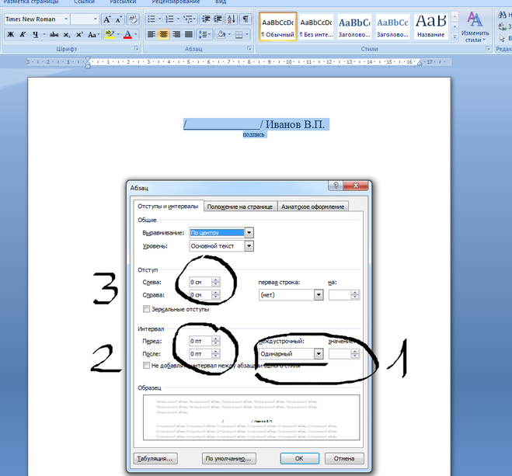Apply italic formatting (К button)
Screen dimensions: 512x476
(x=23, y=35)
